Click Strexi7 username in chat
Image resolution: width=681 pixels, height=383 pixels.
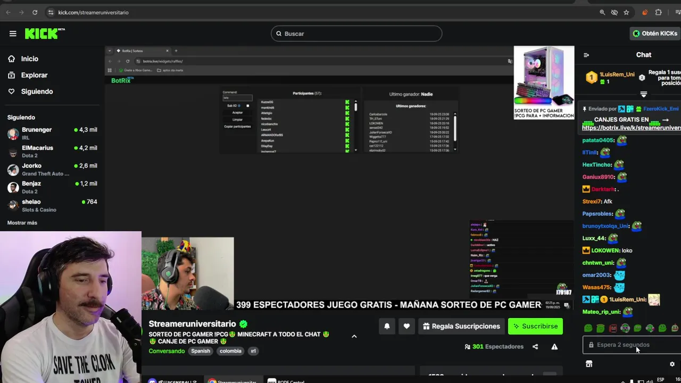click(592, 202)
